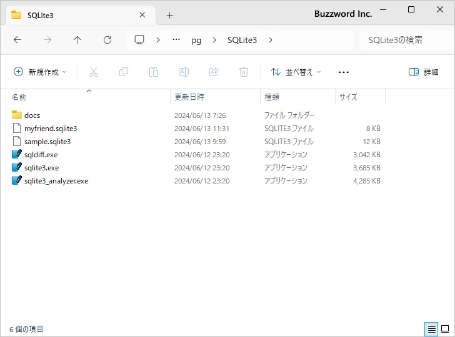Open the See more toolbar options
The height and width of the screenshot is (337, 455).
(x=344, y=72)
